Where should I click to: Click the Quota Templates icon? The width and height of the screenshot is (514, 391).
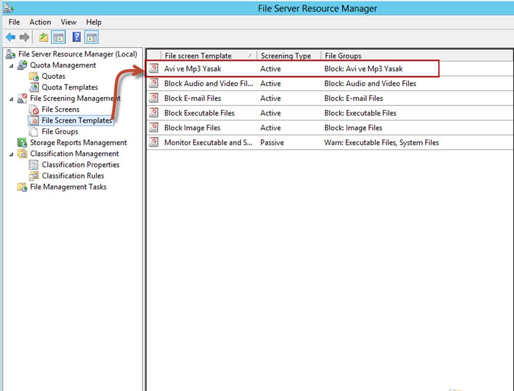[34, 88]
